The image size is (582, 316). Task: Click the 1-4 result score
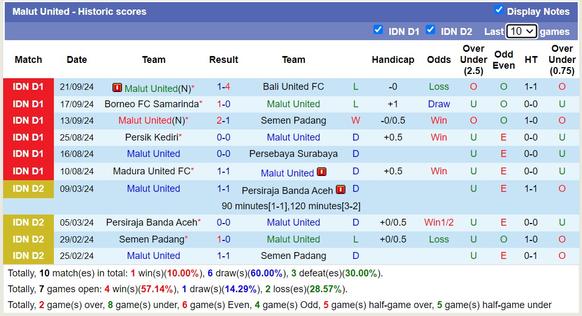[223, 87]
